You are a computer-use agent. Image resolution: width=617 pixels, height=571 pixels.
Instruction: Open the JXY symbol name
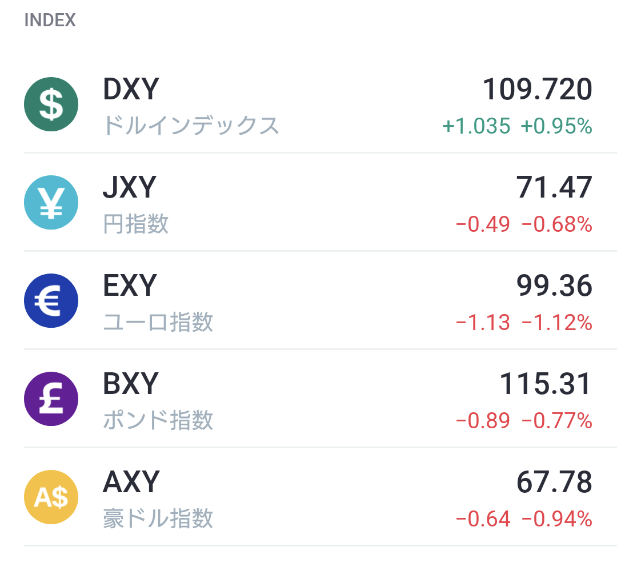(x=130, y=187)
